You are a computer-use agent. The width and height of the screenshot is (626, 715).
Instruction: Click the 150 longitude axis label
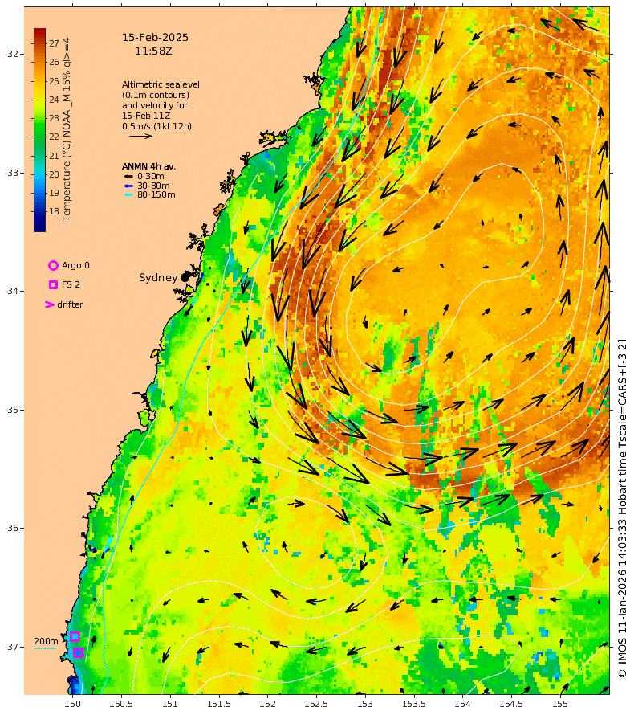coord(72,704)
